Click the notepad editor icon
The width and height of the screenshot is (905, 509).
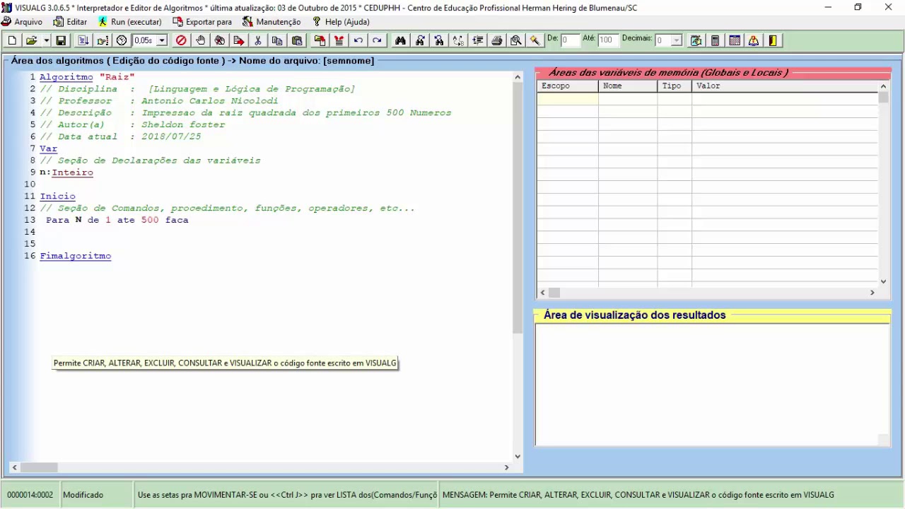pos(696,41)
